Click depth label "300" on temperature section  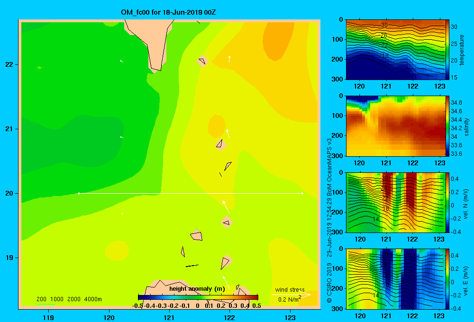coord(338,79)
